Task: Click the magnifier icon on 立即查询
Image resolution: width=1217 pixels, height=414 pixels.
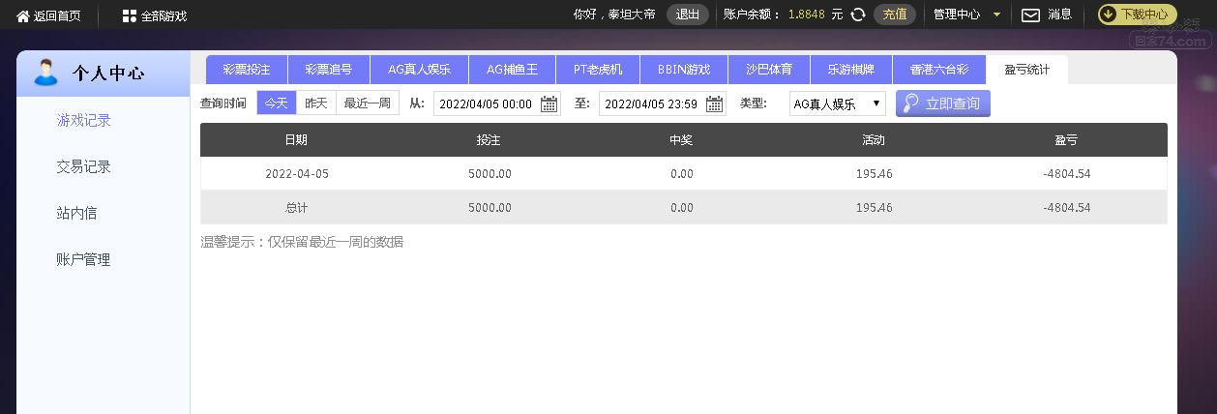Action: (x=910, y=103)
